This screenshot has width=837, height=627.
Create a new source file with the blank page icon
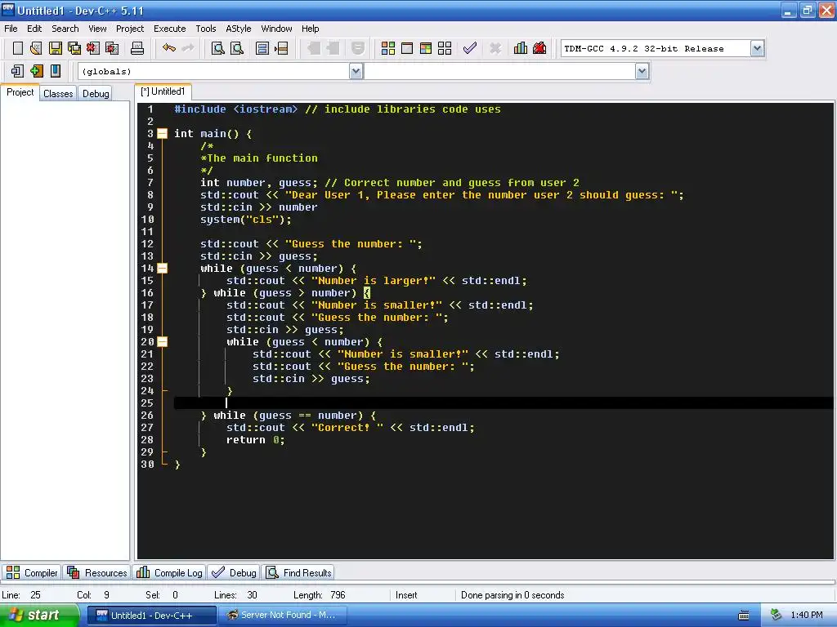point(18,48)
